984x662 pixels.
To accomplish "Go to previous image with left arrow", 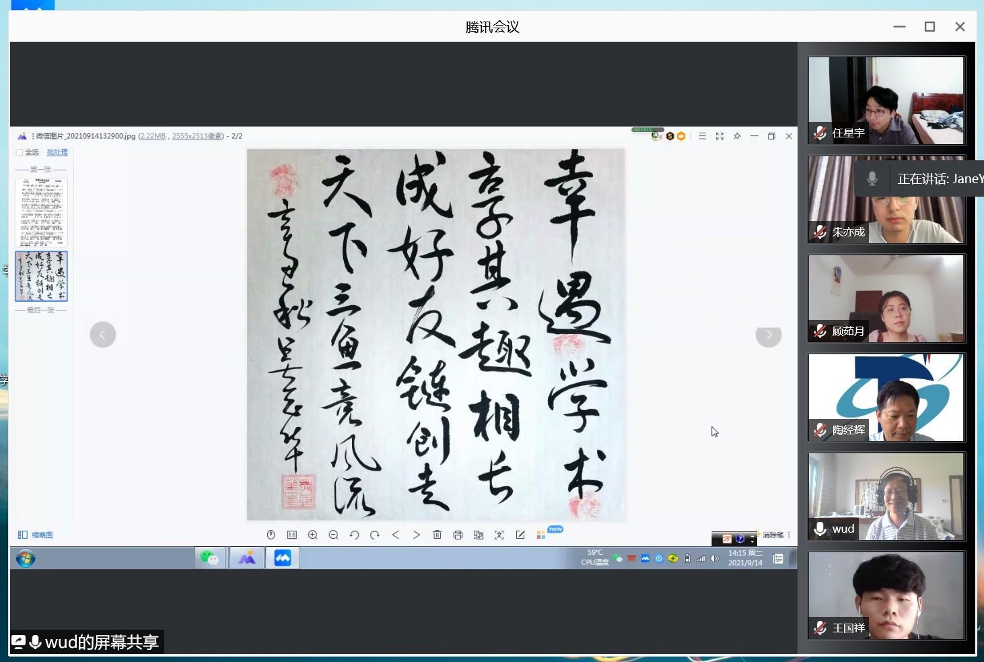I will pyautogui.click(x=103, y=335).
